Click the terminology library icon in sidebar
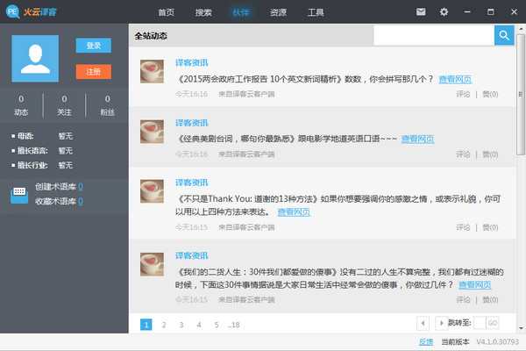This screenshot has height=351, width=526. (x=19, y=195)
